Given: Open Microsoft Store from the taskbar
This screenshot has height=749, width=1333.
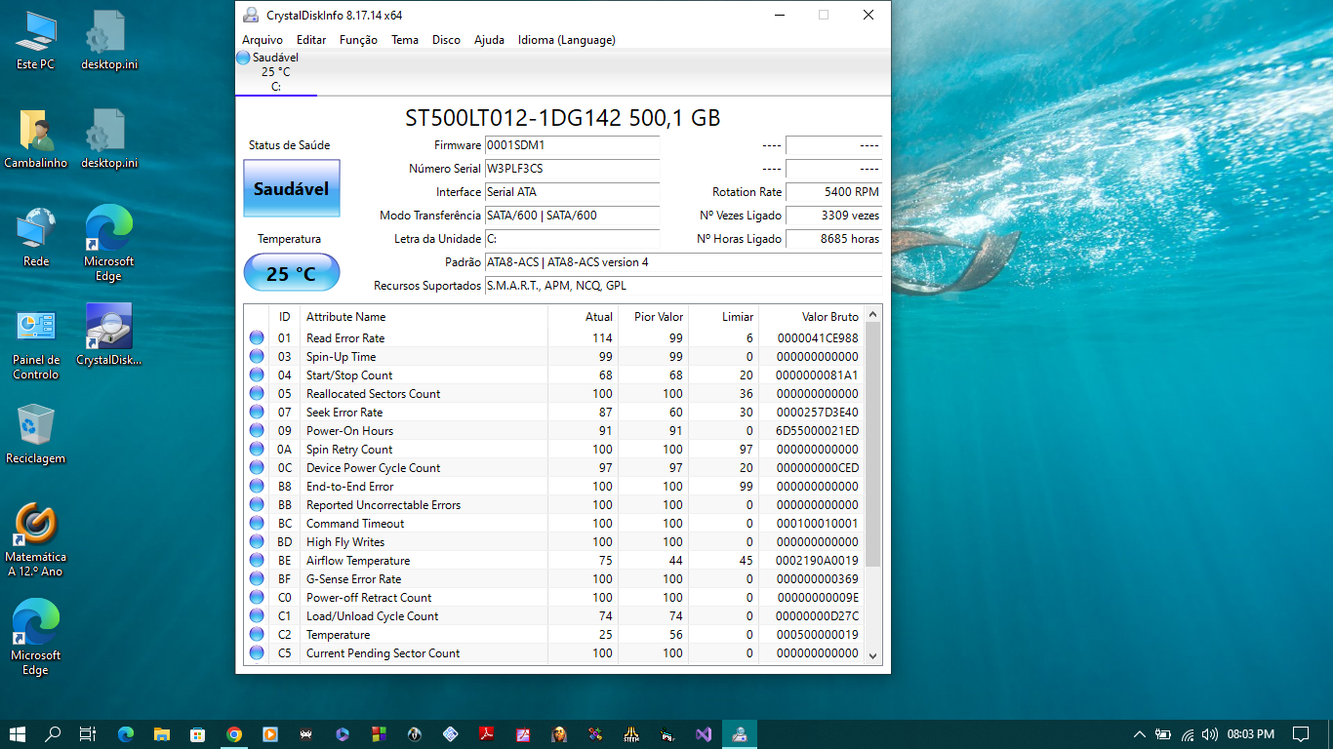Looking at the screenshot, I should pos(198,734).
